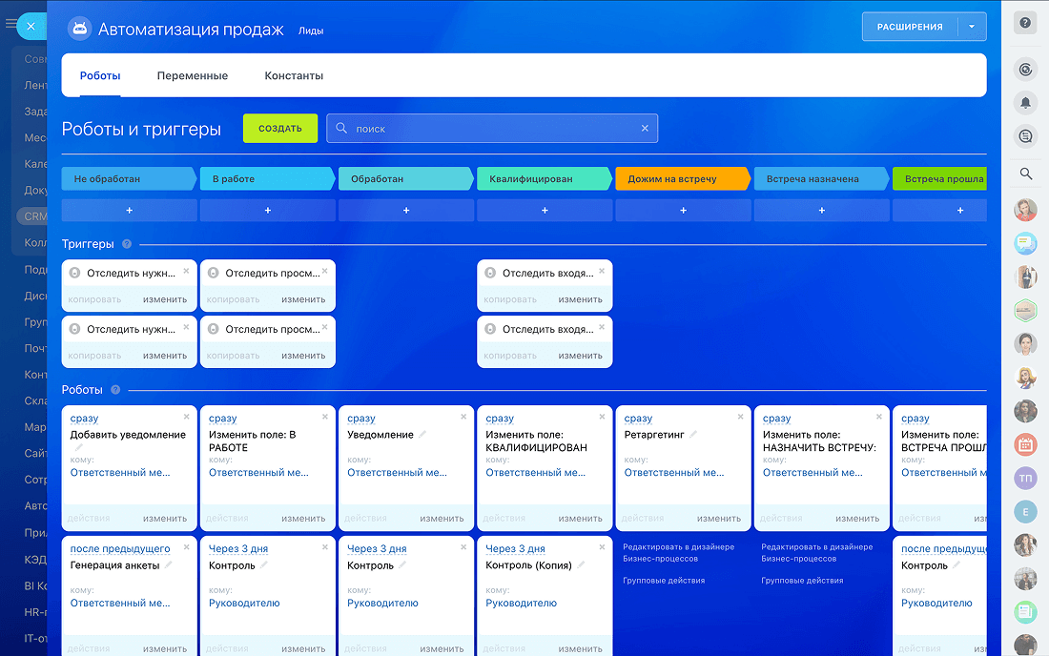Open help via the question mark icon

[x=1025, y=22]
